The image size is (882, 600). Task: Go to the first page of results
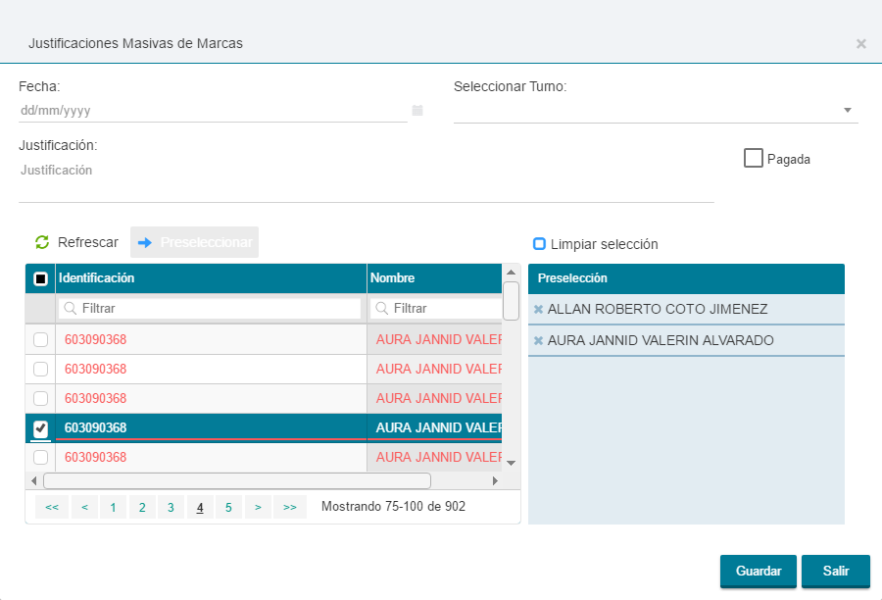coord(52,507)
